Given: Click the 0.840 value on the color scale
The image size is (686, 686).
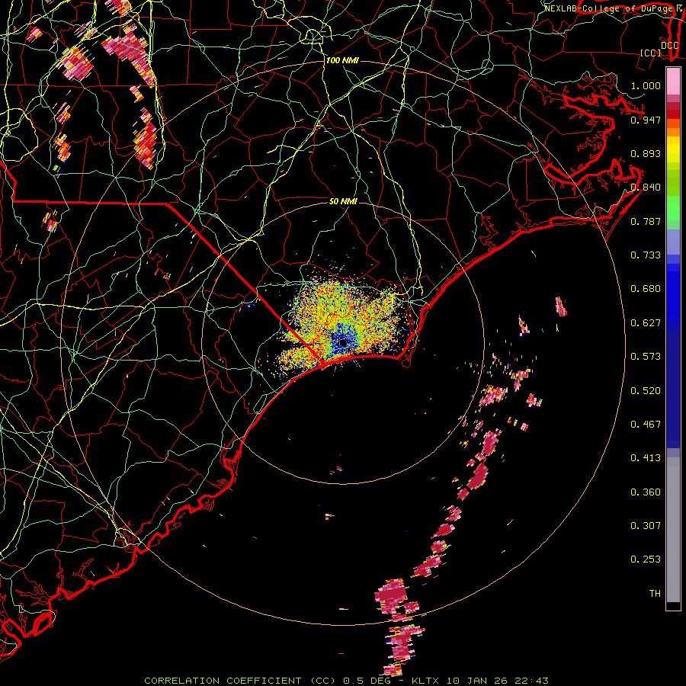Looking at the screenshot, I should [x=646, y=188].
